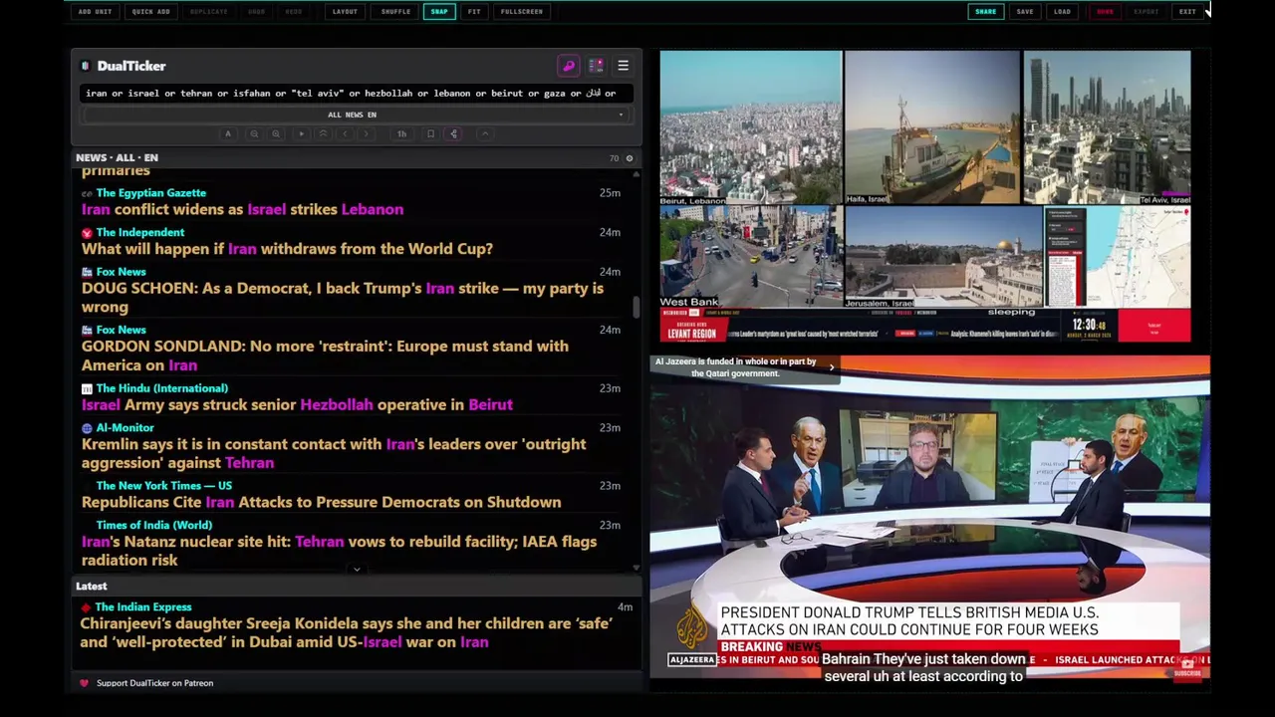The image size is (1275, 717).
Task: Toggle the SNAP mode button
Action: 439,11
